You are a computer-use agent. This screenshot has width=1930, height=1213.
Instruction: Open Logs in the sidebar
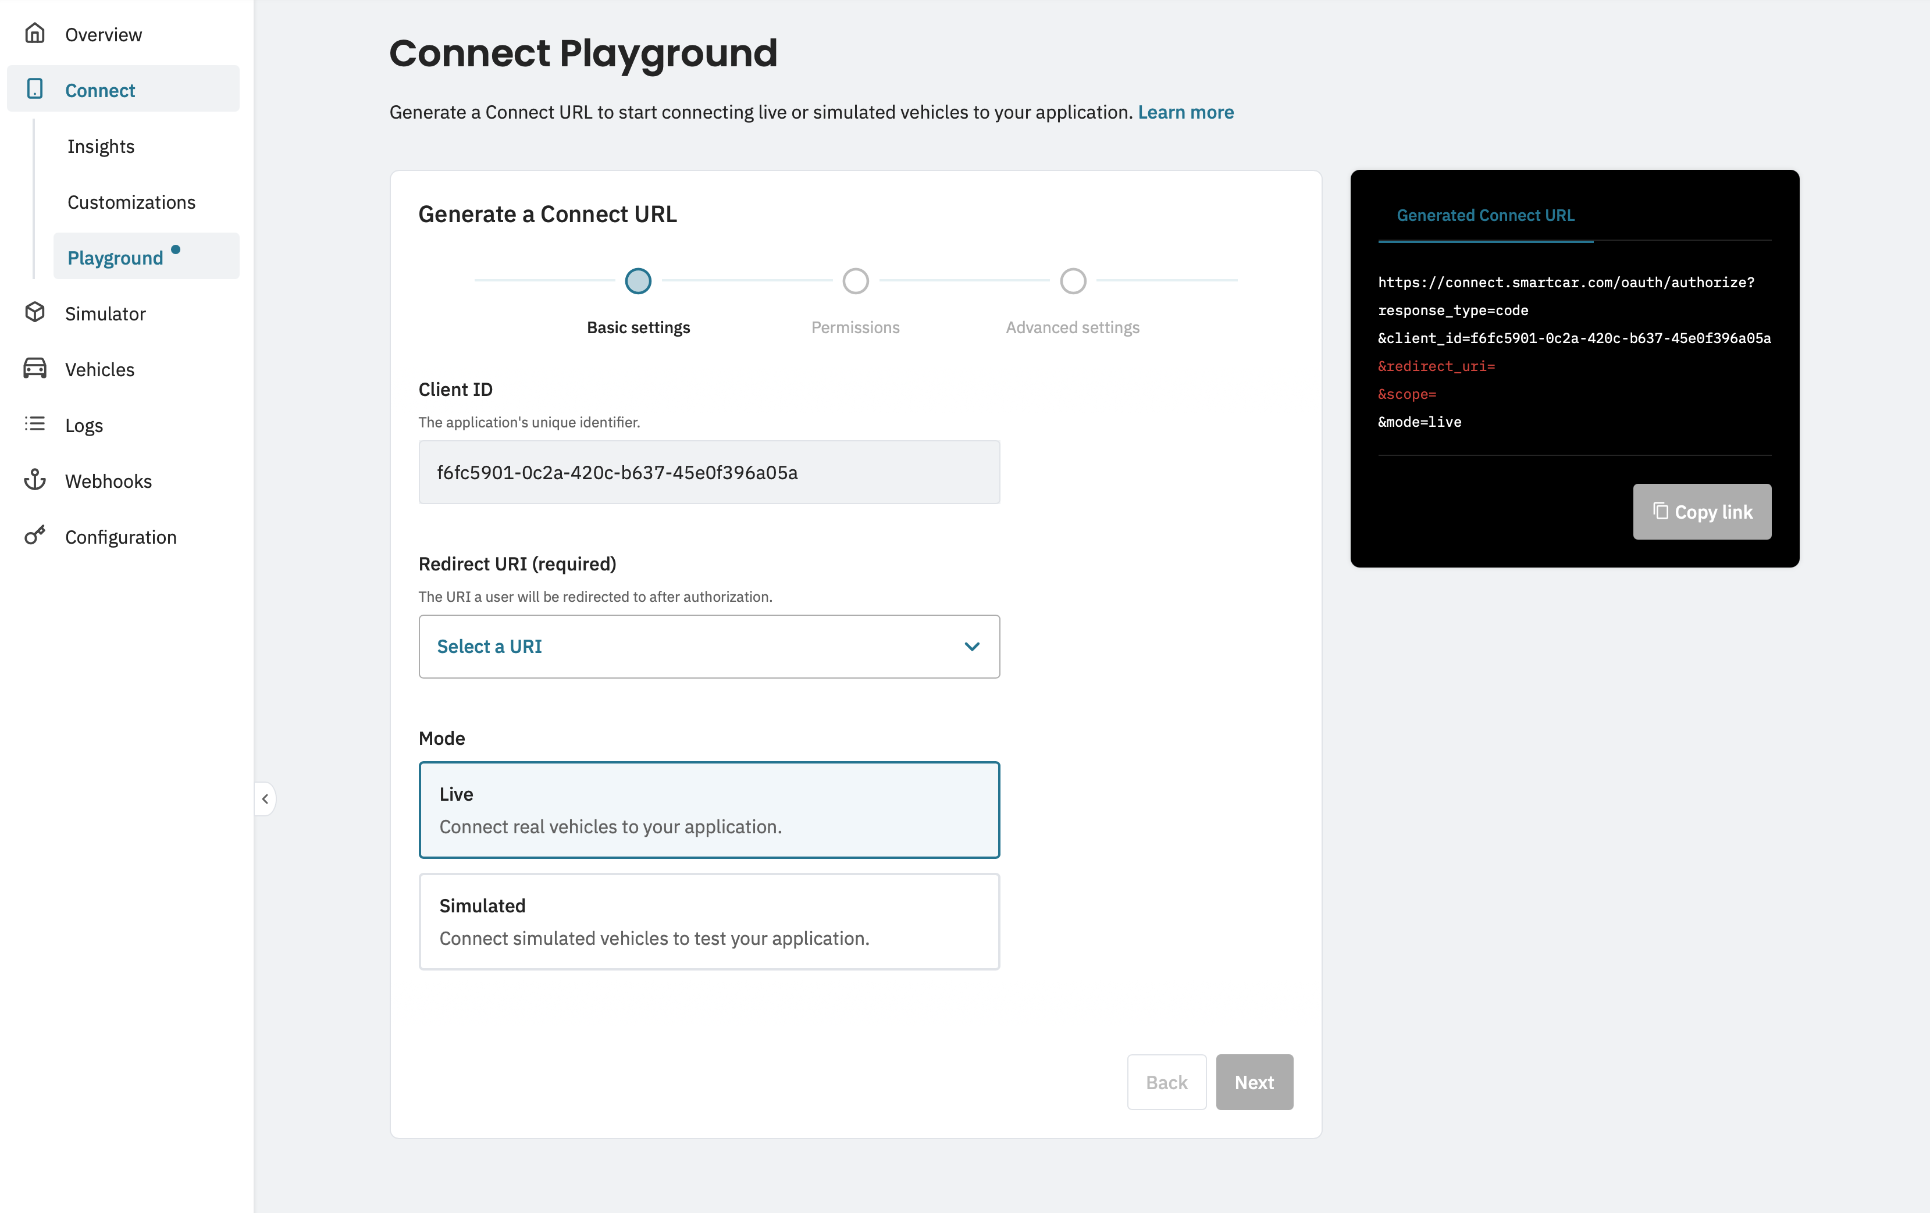(123, 424)
